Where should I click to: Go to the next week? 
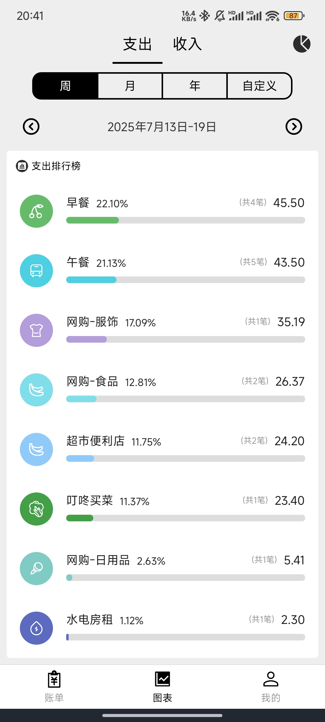pos(294,127)
